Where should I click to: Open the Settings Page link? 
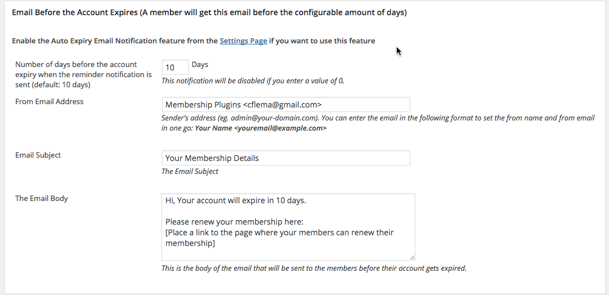click(243, 41)
